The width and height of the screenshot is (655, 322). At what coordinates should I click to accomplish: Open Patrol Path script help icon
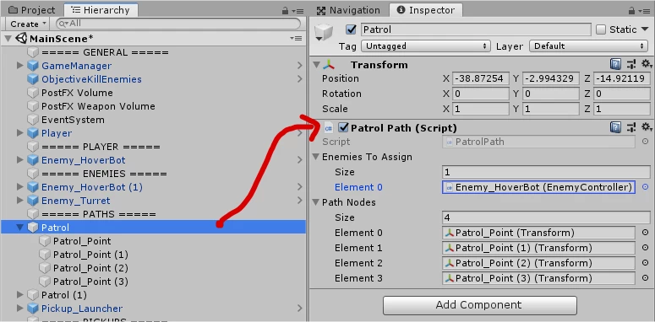tap(615, 127)
